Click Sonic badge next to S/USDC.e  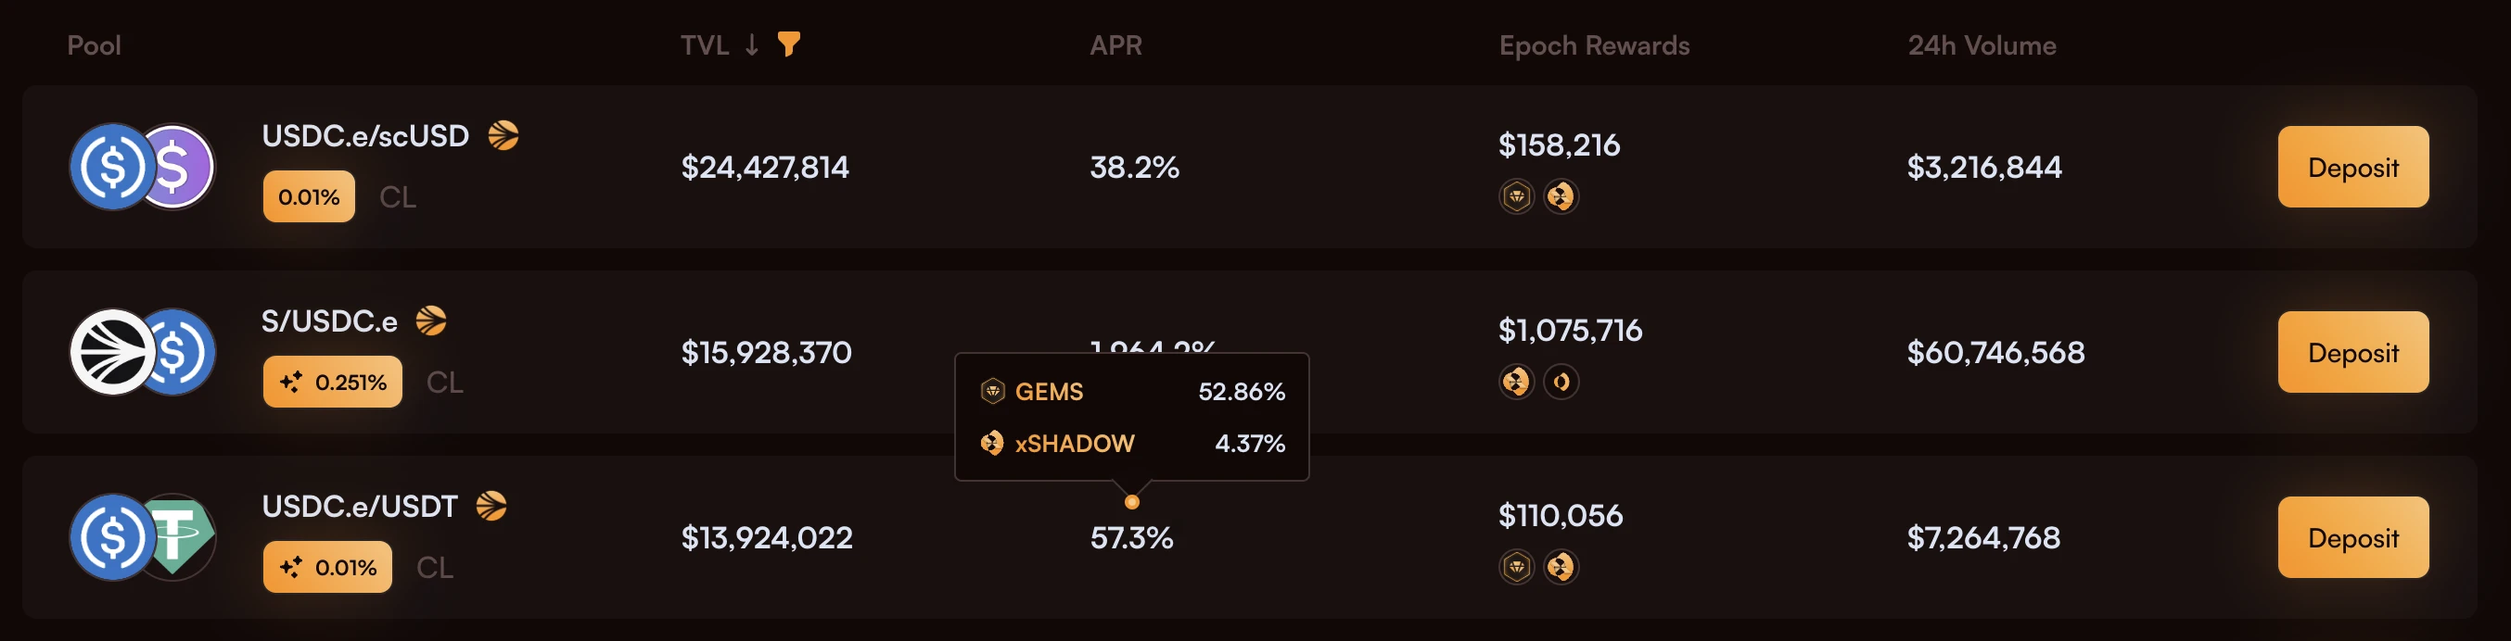coord(431,320)
